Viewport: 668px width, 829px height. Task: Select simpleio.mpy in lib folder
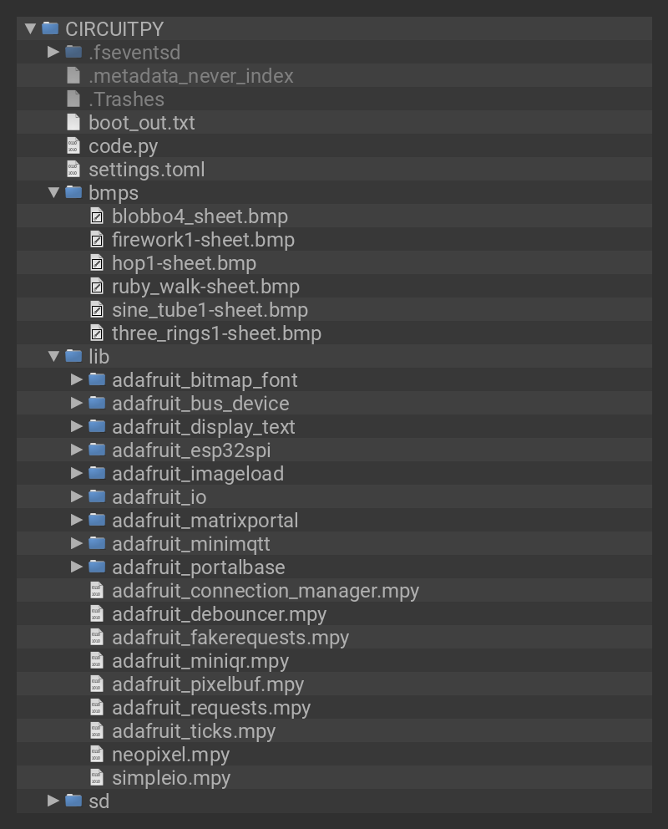pyautogui.click(x=171, y=778)
